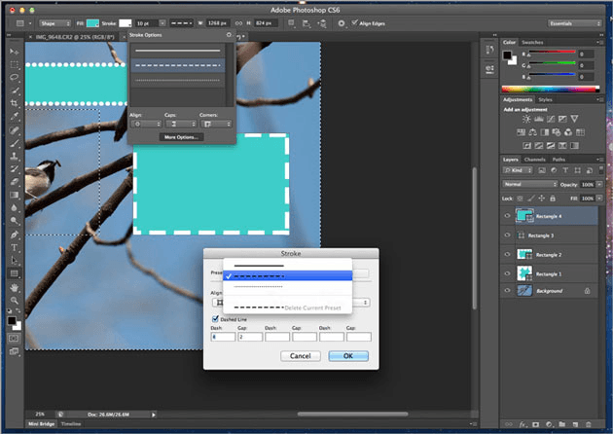Open the Caps dropdown in Stroke Options
Image resolution: width=613 pixels, height=434 pixels.
click(181, 124)
